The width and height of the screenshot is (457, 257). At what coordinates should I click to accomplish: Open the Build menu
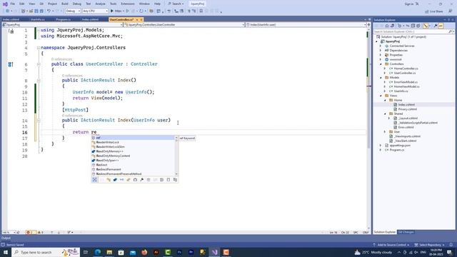pos(65,4)
